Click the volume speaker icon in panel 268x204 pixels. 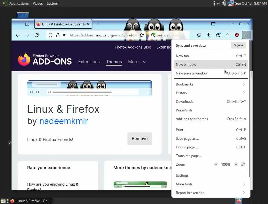(x=224, y=3)
